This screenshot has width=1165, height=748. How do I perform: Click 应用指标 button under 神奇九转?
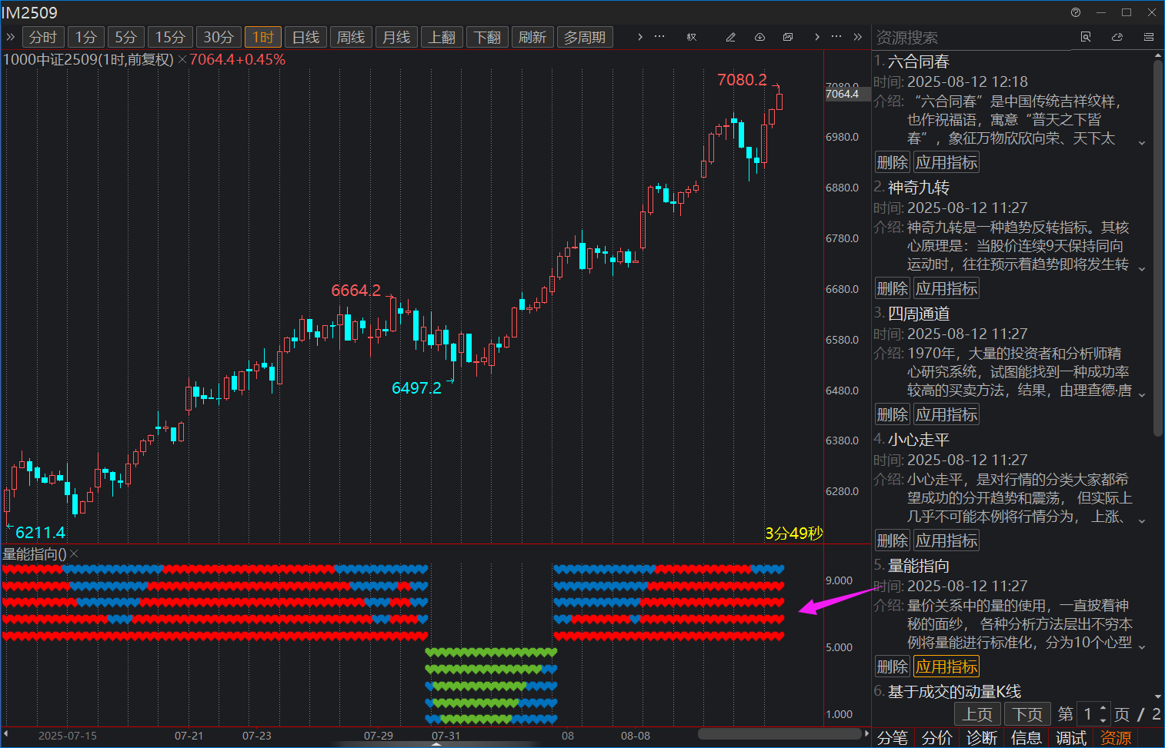[946, 288]
